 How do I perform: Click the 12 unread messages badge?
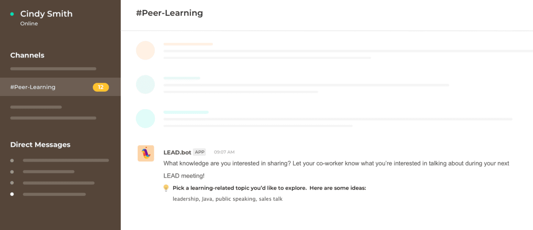coord(101,87)
